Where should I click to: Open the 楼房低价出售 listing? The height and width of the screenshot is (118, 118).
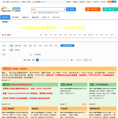(x=95, y=108)
